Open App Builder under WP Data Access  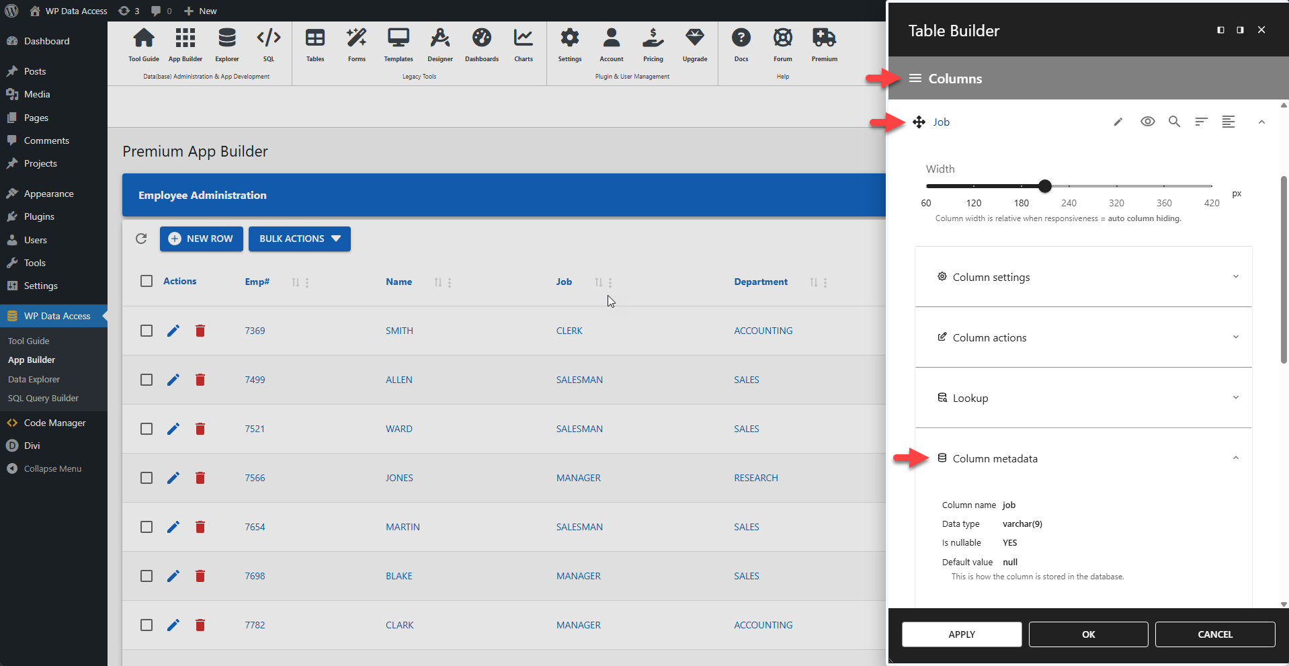pyautogui.click(x=31, y=360)
